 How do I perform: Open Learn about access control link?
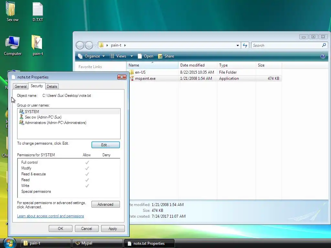tap(50, 216)
